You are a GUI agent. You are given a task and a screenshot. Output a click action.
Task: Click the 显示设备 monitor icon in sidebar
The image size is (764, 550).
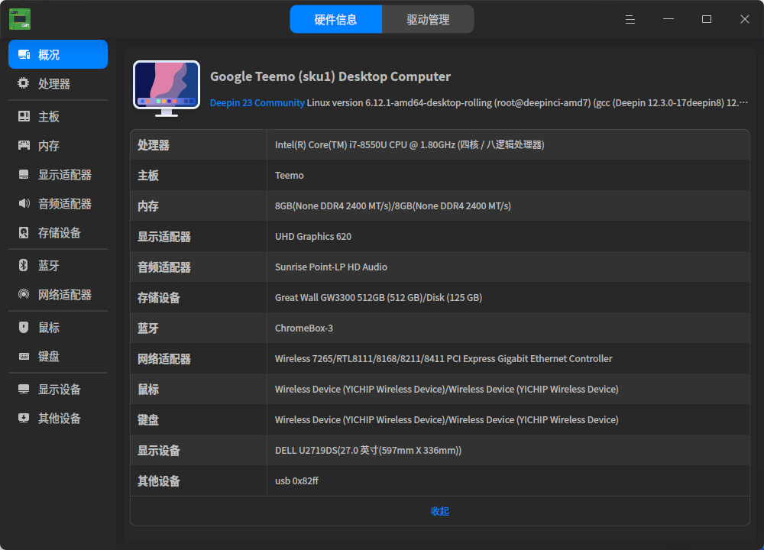pos(24,389)
